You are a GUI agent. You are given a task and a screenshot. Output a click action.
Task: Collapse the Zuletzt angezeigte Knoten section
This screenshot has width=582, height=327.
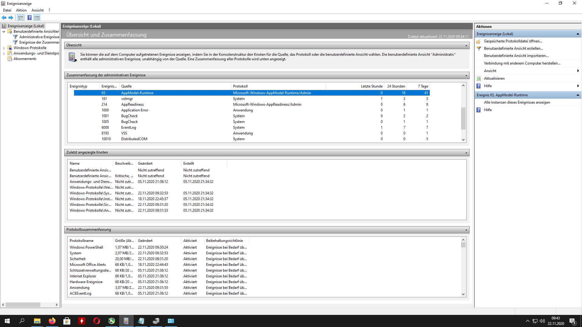[x=466, y=153]
